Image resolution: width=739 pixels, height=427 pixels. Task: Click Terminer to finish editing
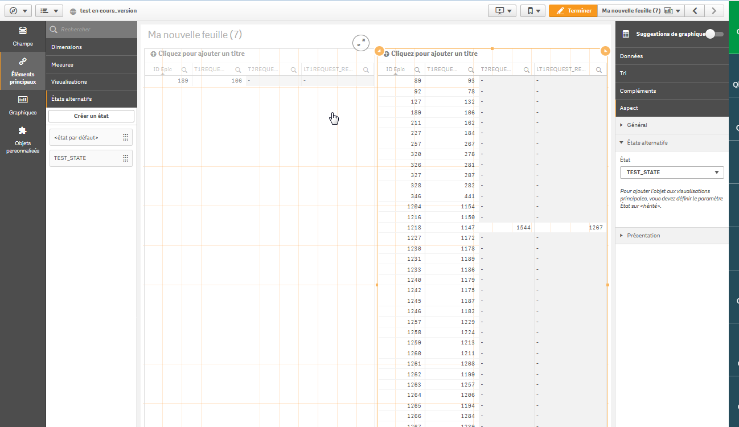tap(573, 11)
